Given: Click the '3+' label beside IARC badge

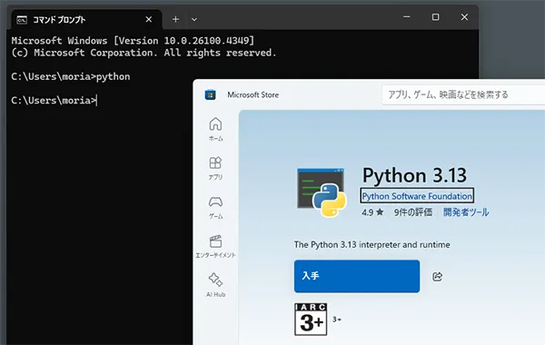Looking at the screenshot, I should click(x=337, y=319).
